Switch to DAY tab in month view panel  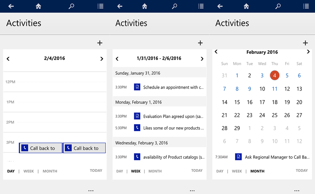coord(220,171)
